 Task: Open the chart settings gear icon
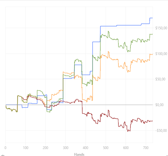click(x=3, y=155)
